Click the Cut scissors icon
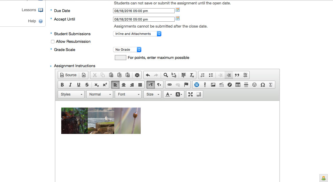Viewport: 333px width, 182px height. tap(95, 75)
